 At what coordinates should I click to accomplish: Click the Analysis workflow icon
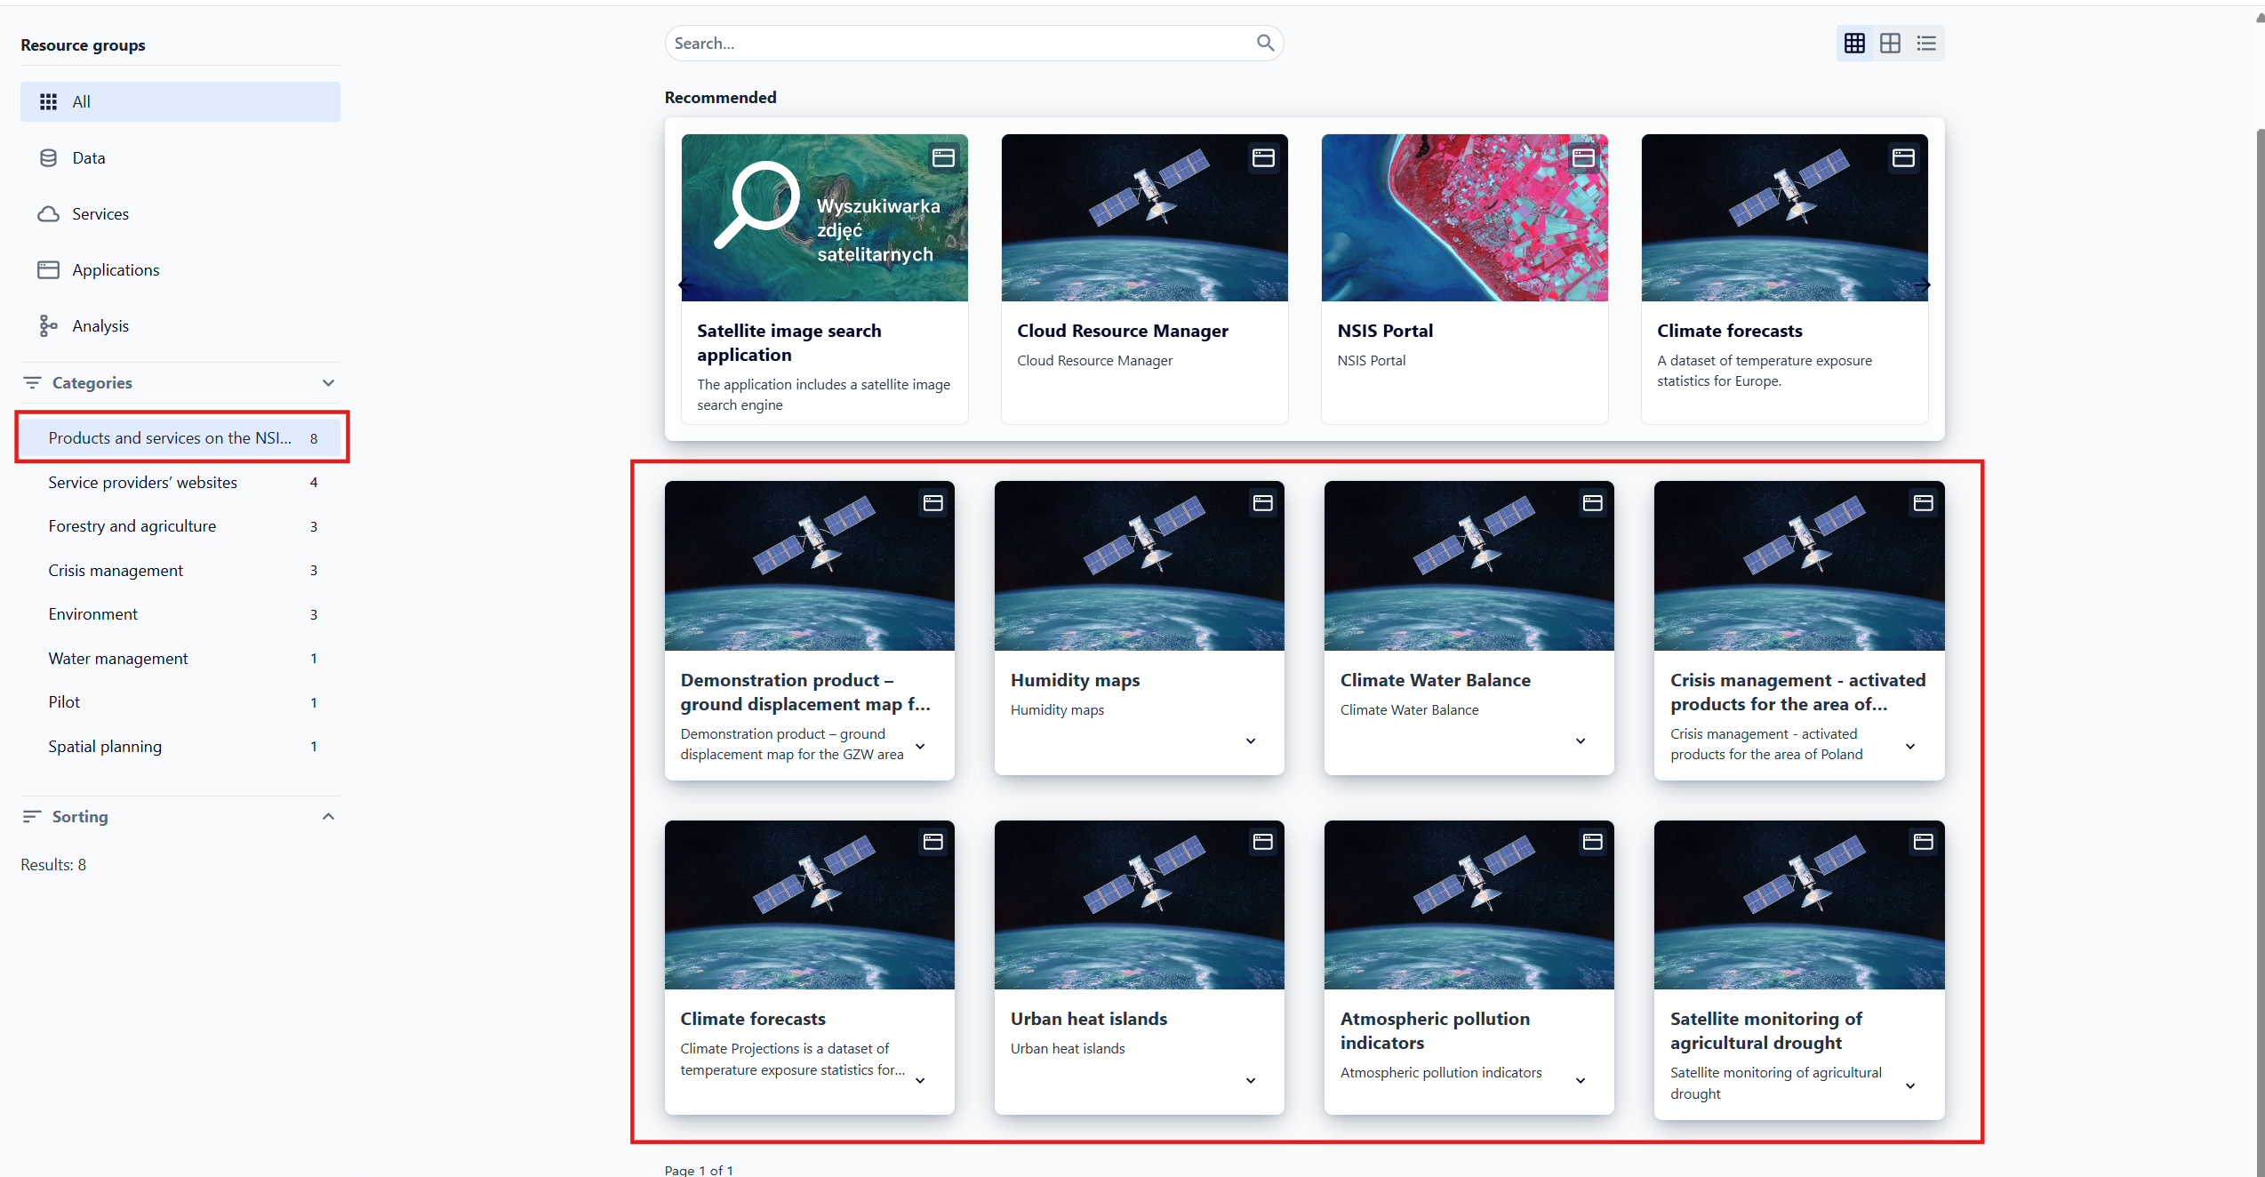click(48, 325)
